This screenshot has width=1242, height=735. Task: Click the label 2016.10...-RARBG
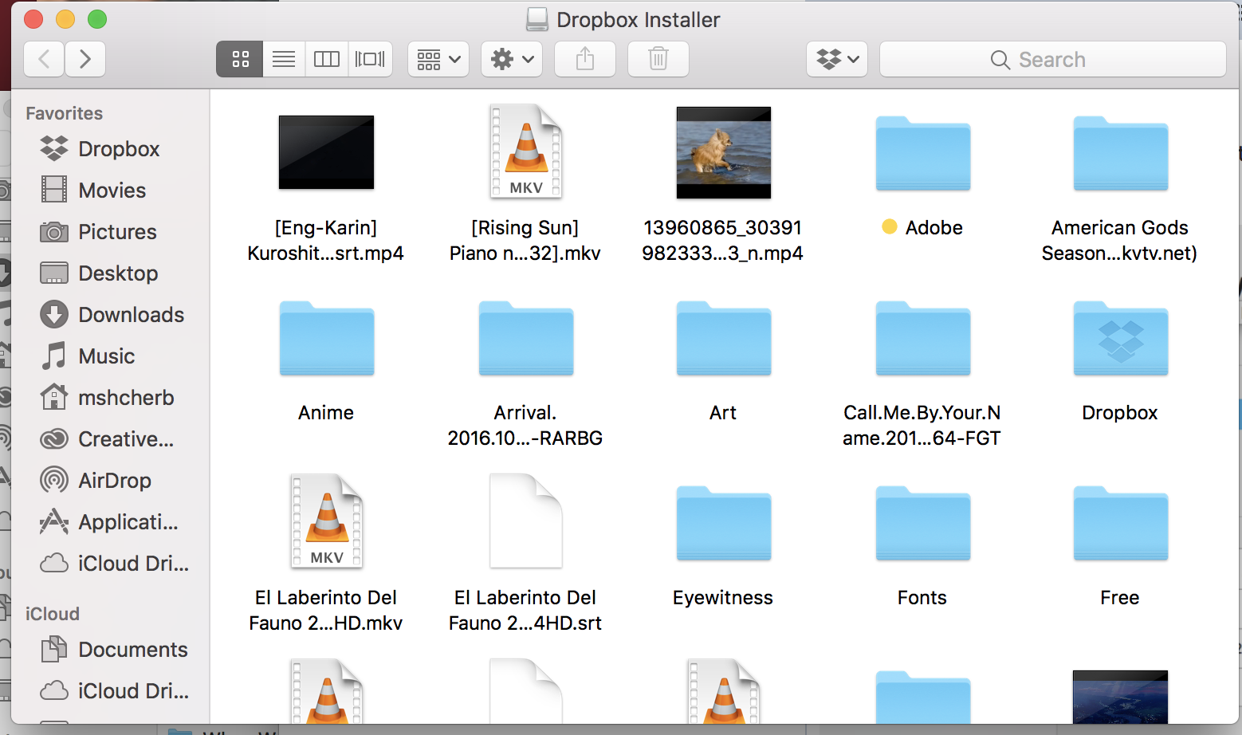(525, 438)
